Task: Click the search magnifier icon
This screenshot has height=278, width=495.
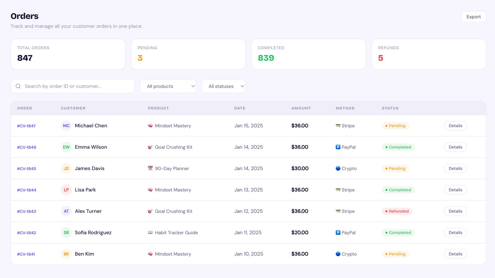Action: pos(18,86)
